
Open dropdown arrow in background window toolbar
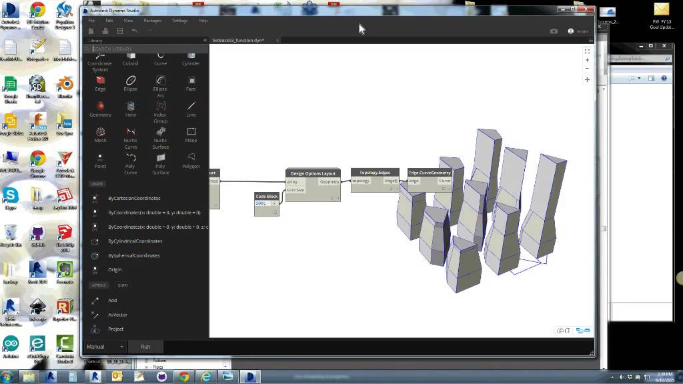coord(639,79)
